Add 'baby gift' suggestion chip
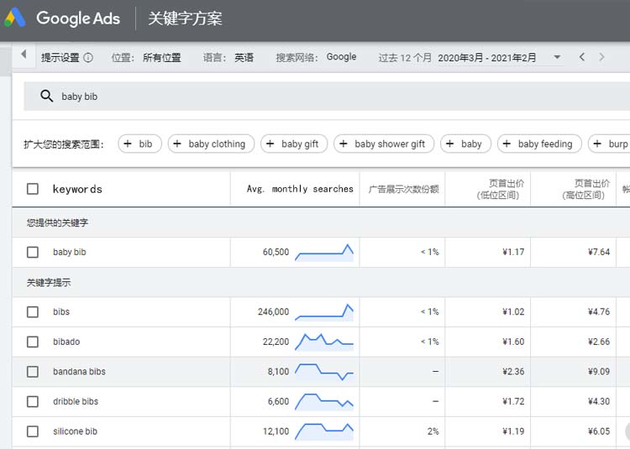 pyautogui.click(x=294, y=144)
